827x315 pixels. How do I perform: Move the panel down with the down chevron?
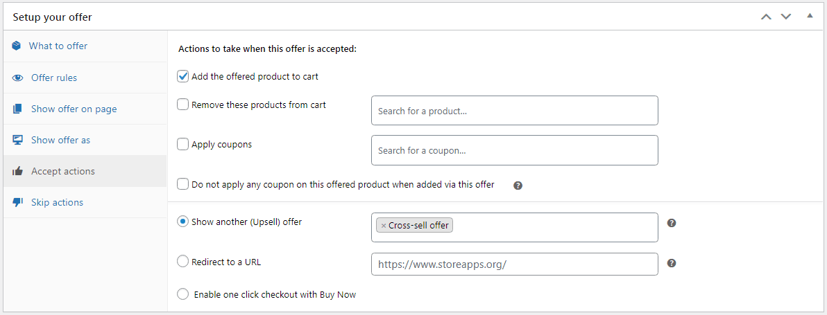[786, 17]
